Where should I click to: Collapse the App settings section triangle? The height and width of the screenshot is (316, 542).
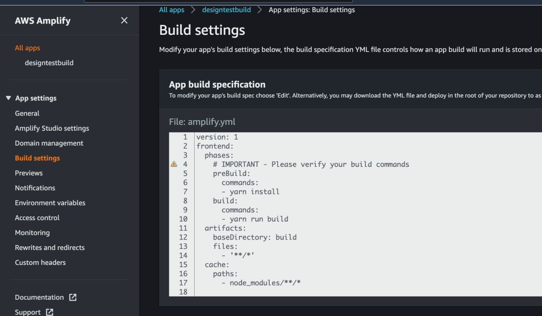[x=8, y=98]
